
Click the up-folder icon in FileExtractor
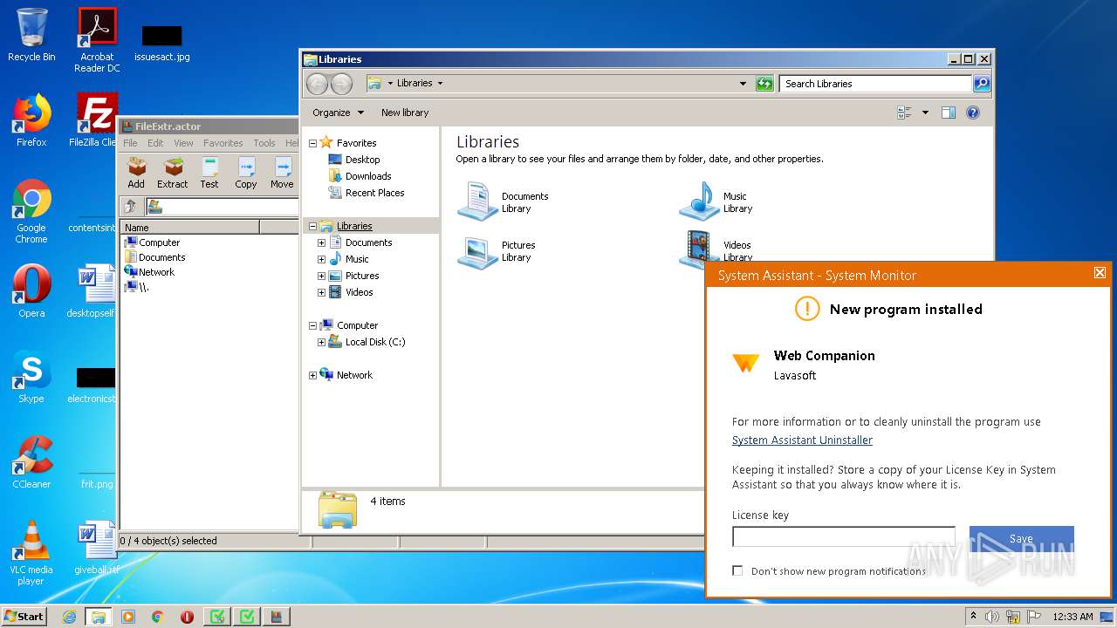[x=130, y=207]
